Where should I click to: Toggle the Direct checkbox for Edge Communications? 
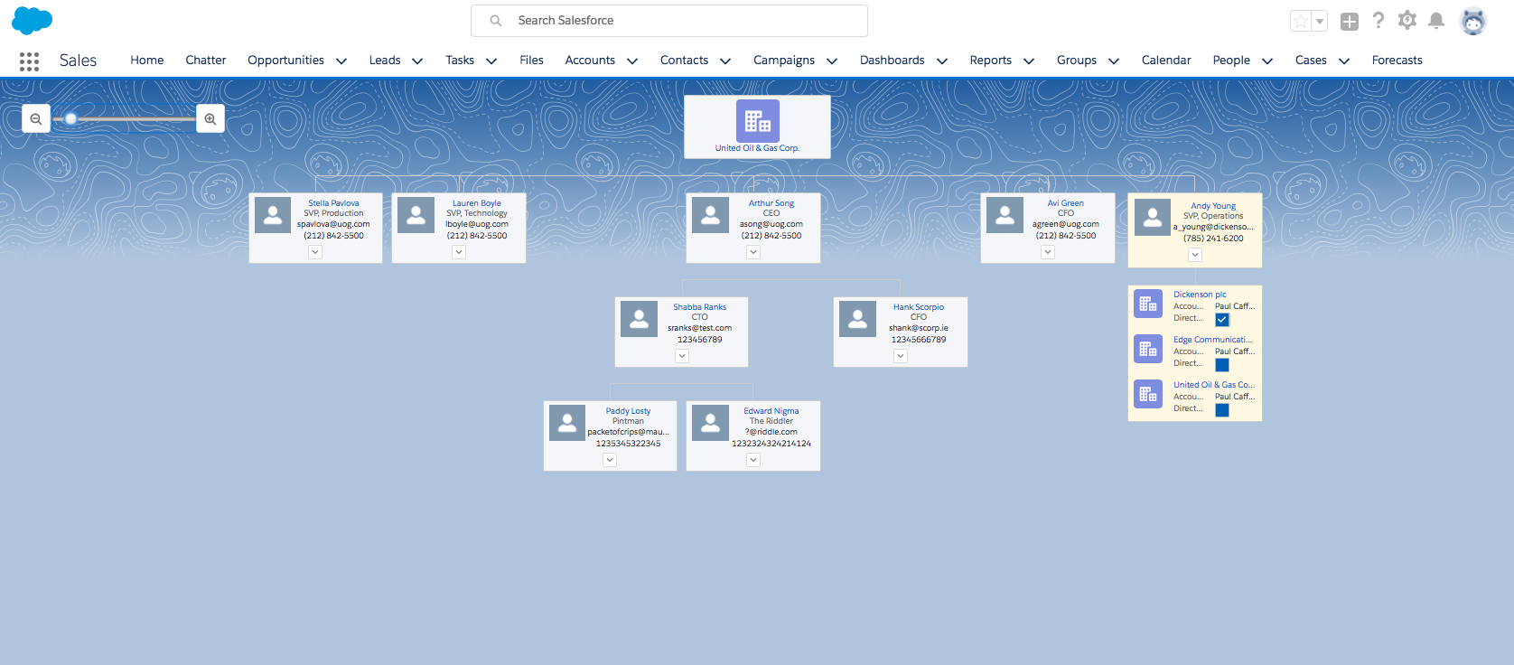click(1222, 365)
